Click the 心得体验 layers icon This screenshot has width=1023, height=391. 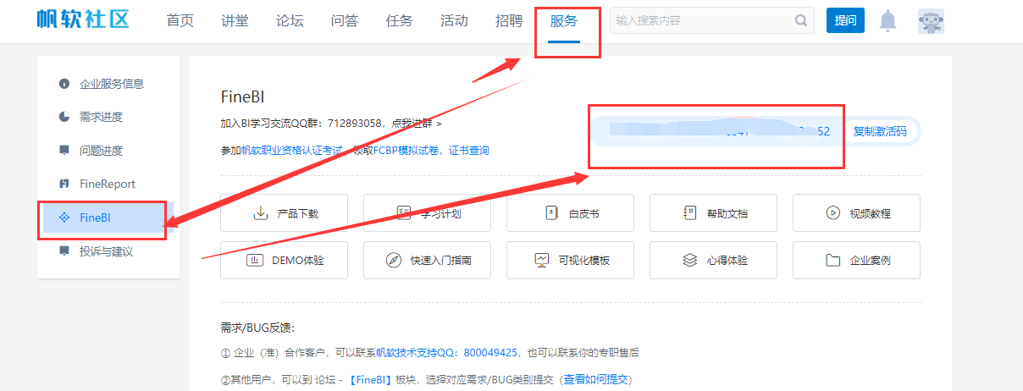click(690, 260)
